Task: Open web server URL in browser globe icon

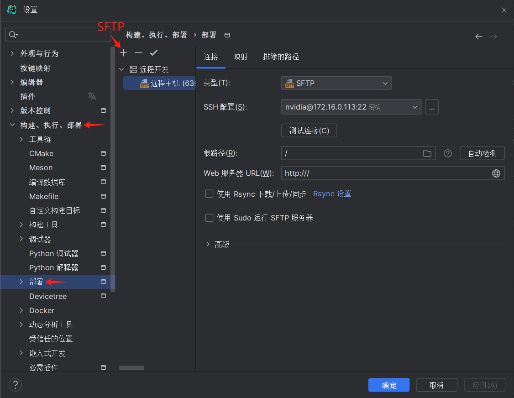Action: tap(496, 173)
